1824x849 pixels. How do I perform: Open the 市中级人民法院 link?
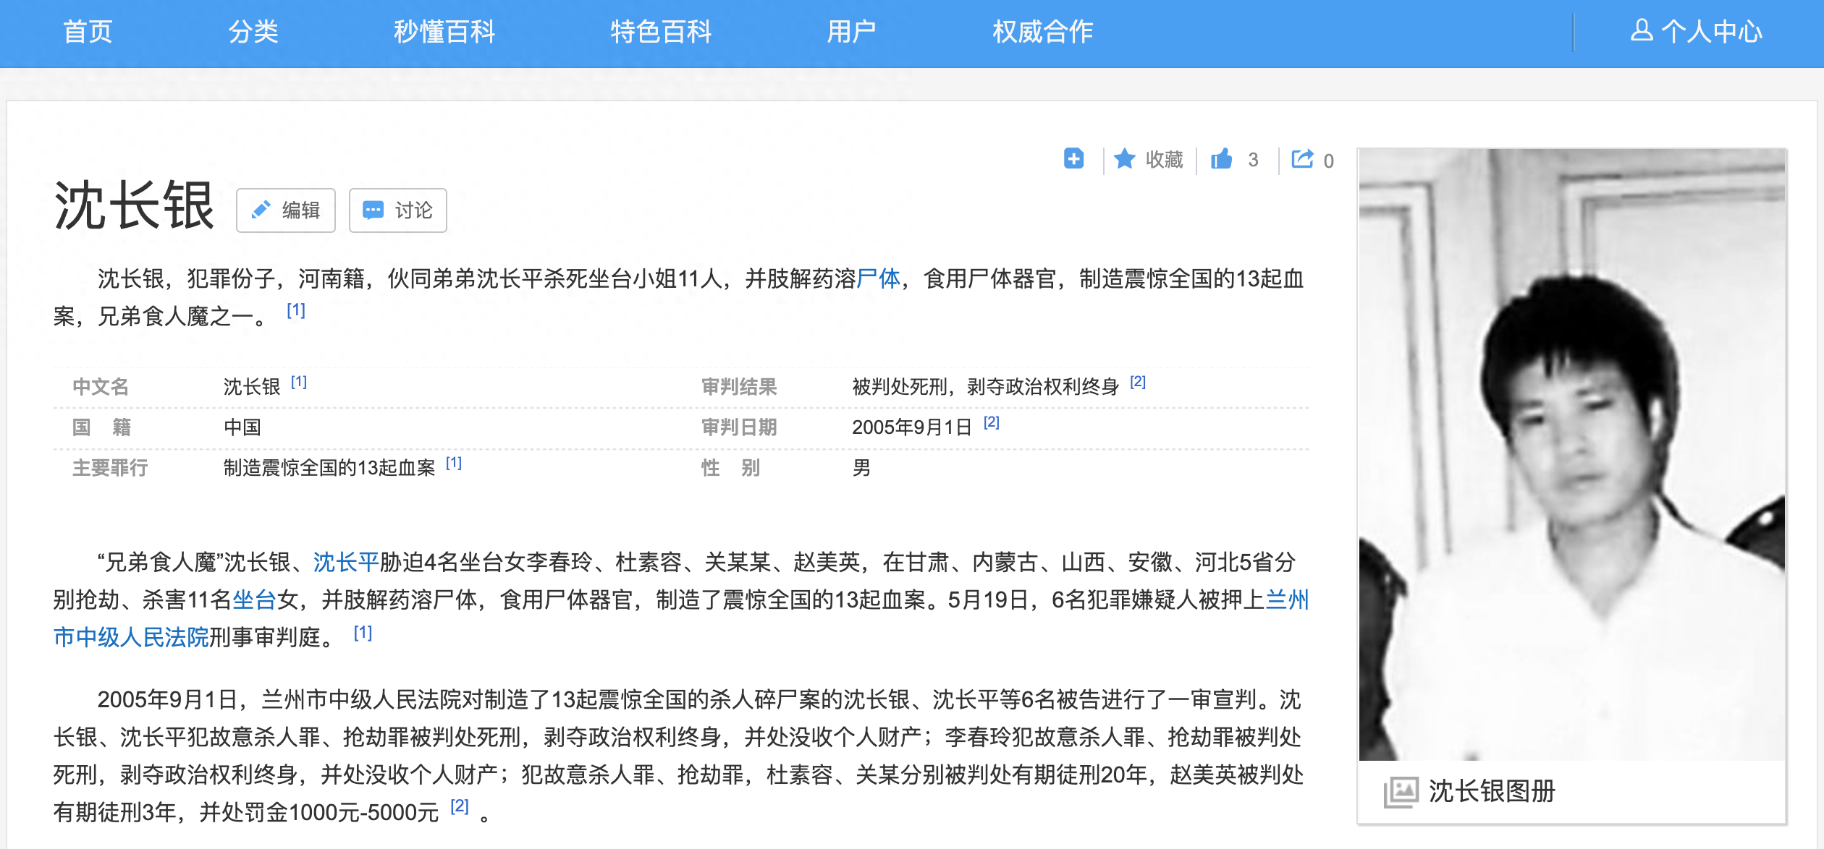[x=131, y=637]
